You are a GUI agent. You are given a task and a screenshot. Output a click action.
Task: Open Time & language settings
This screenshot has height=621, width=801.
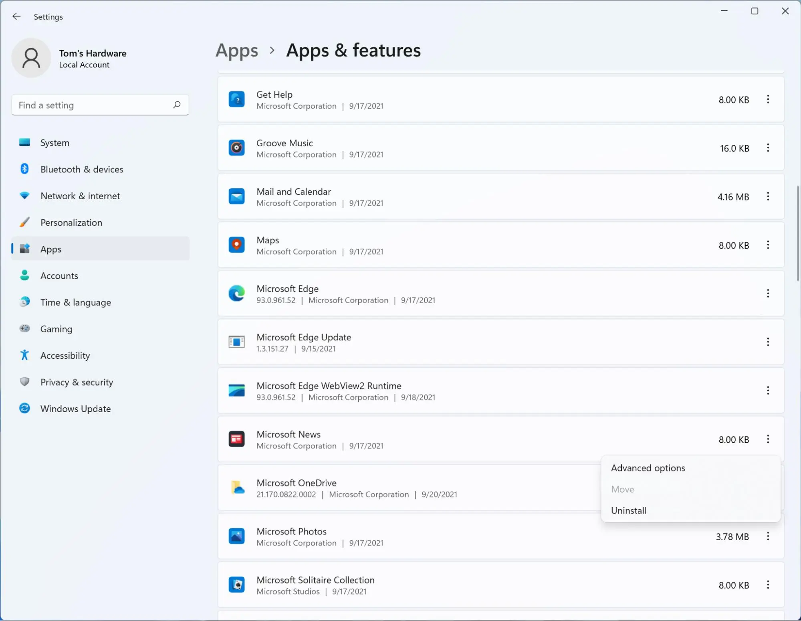pyautogui.click(x=100, y=302)
